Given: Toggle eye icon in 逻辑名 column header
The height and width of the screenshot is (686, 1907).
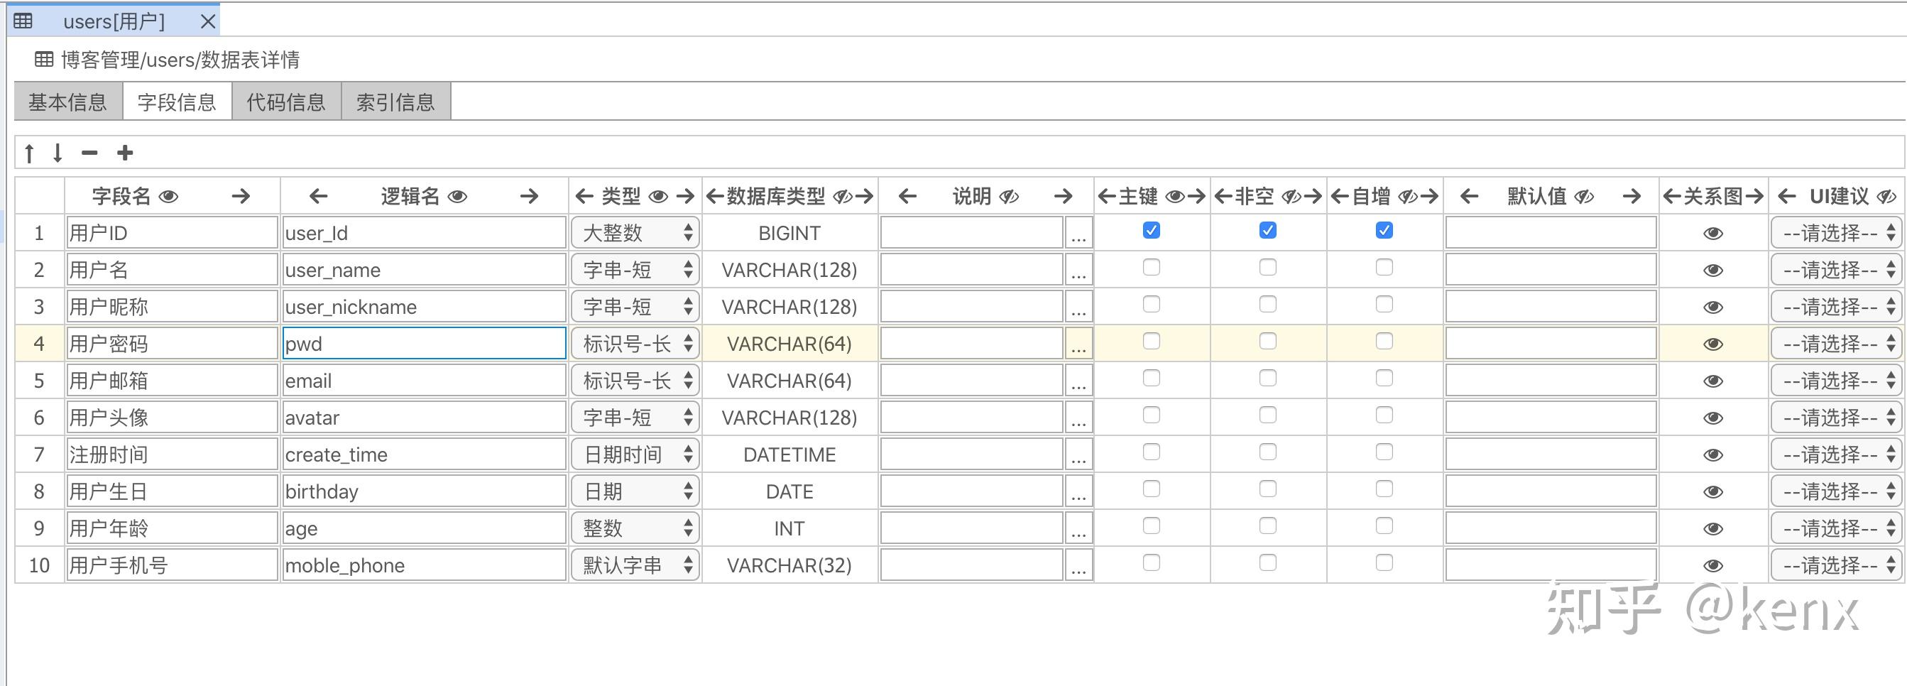Looking at the screenshot, I should [457, 196].
